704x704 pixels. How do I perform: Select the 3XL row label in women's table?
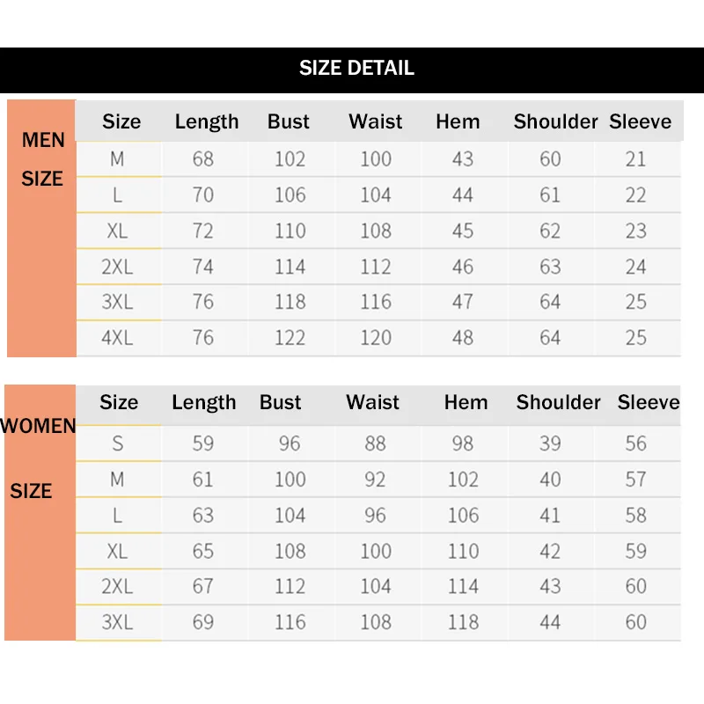117,622
